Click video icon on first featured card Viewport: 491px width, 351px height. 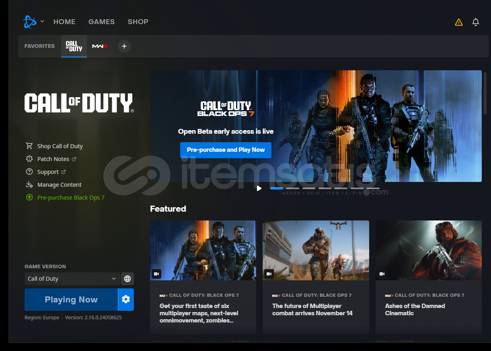[x=156, y=274]
